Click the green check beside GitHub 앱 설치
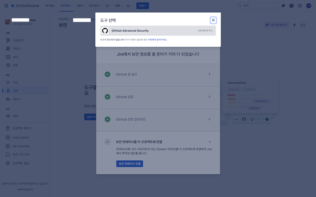The image size is (316, 197). 107,74
